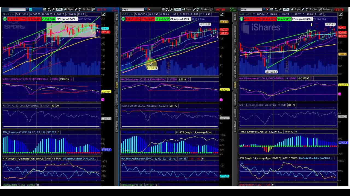Viewport: 350px width, 196px height.
Task: Open Level II tab right of SPY chart
Action: (x=116, y=112)
